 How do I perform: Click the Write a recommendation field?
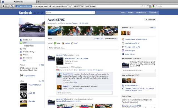(139, 70)
